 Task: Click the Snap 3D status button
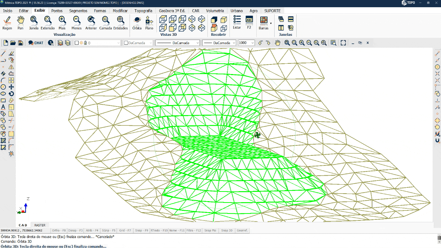tap(227, 230)
